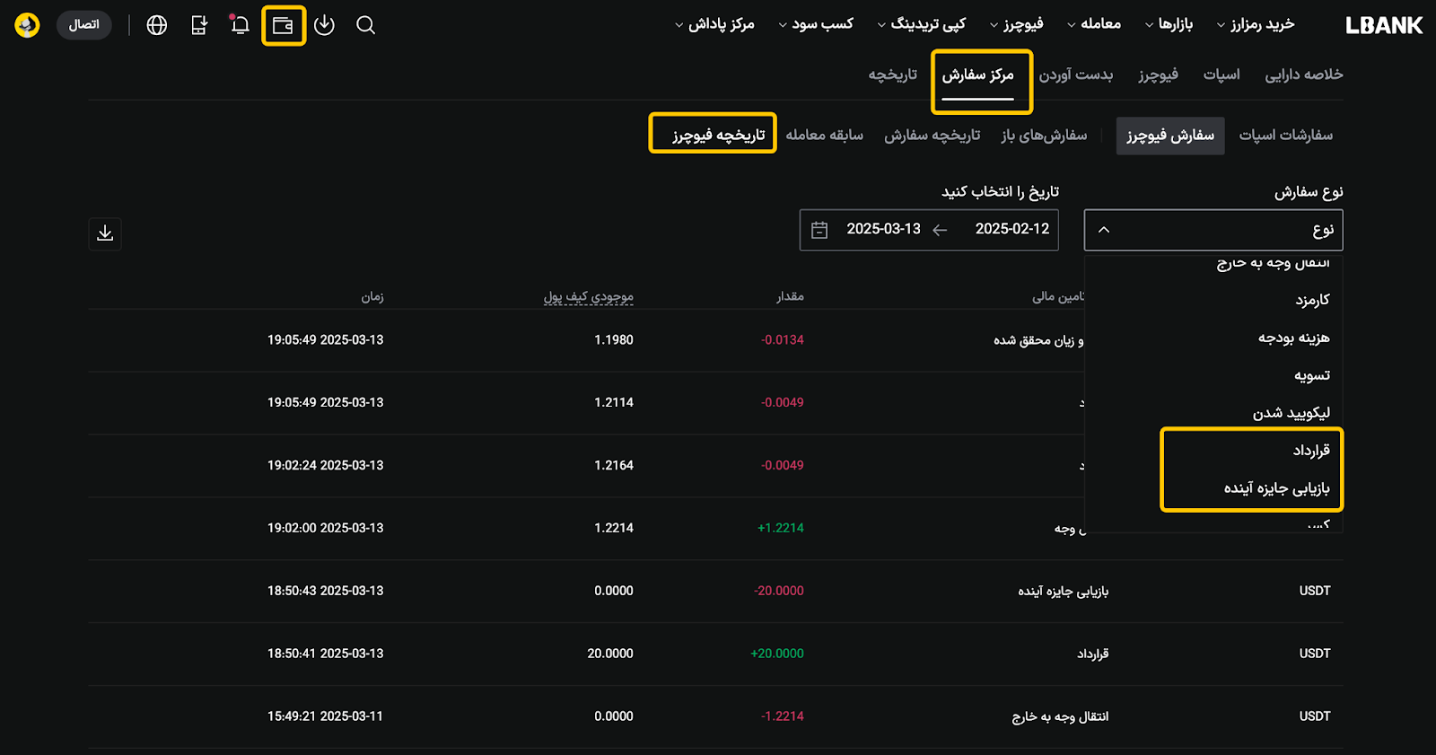Click the yellow user avatar icon
The image size is (1436, 755).
pyautogui.click(x=27, y=25)
